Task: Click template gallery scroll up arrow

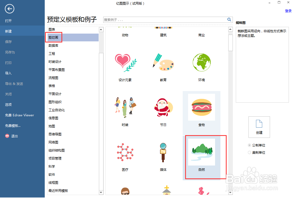Action: [x=230, y=29]
